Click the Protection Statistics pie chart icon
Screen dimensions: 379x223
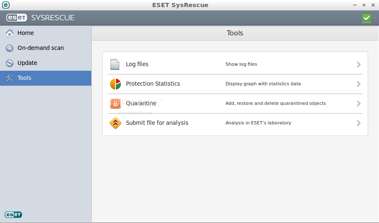[x=115, y=84]
